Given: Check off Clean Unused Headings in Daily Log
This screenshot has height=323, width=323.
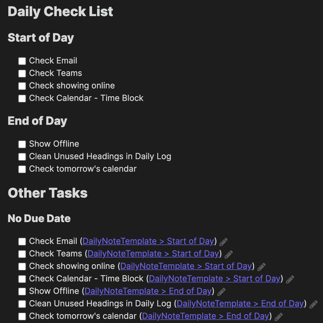Looking at the screenshot, I should [22, 157].
